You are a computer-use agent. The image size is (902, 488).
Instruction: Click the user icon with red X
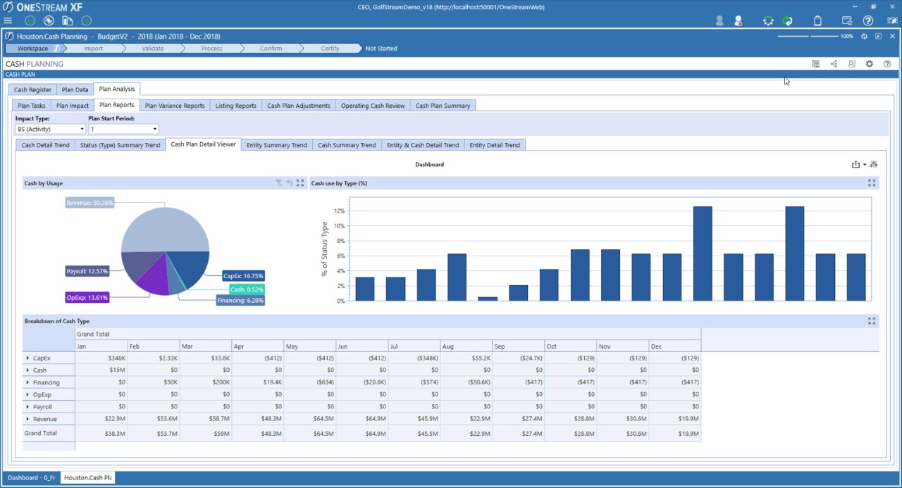[x=739, y=21]
